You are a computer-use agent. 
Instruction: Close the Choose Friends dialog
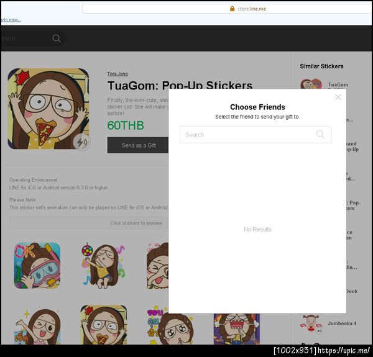pos(338,97)
